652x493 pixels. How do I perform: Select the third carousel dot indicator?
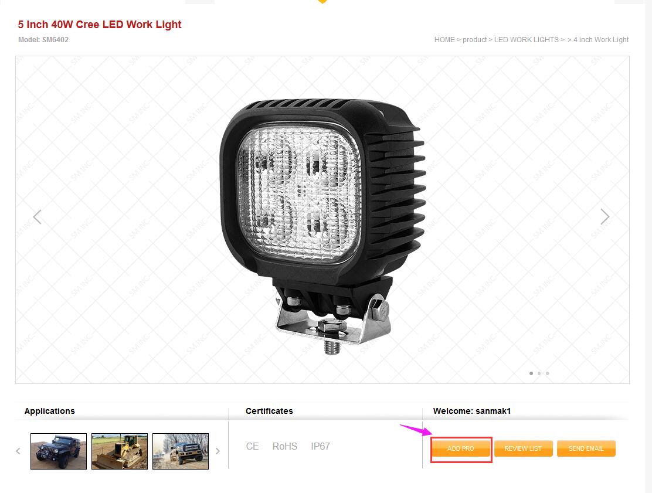point(547,373)
